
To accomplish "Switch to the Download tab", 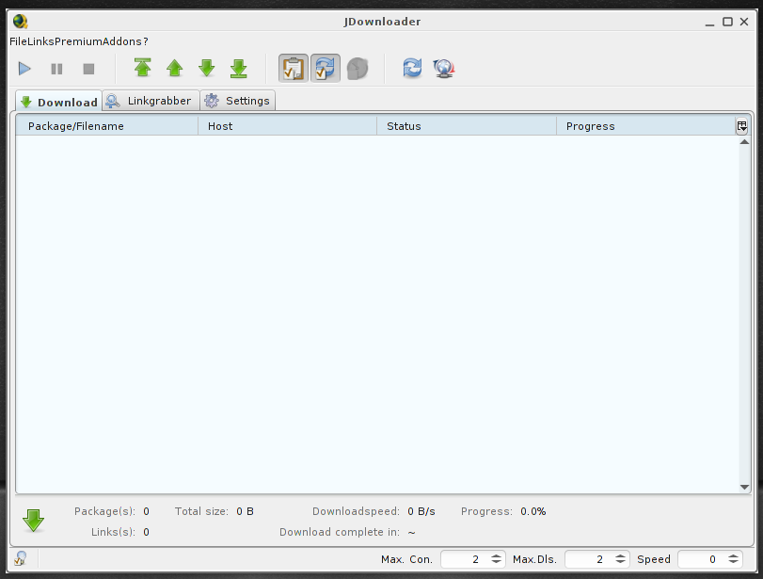I will (x=59, y=102).
